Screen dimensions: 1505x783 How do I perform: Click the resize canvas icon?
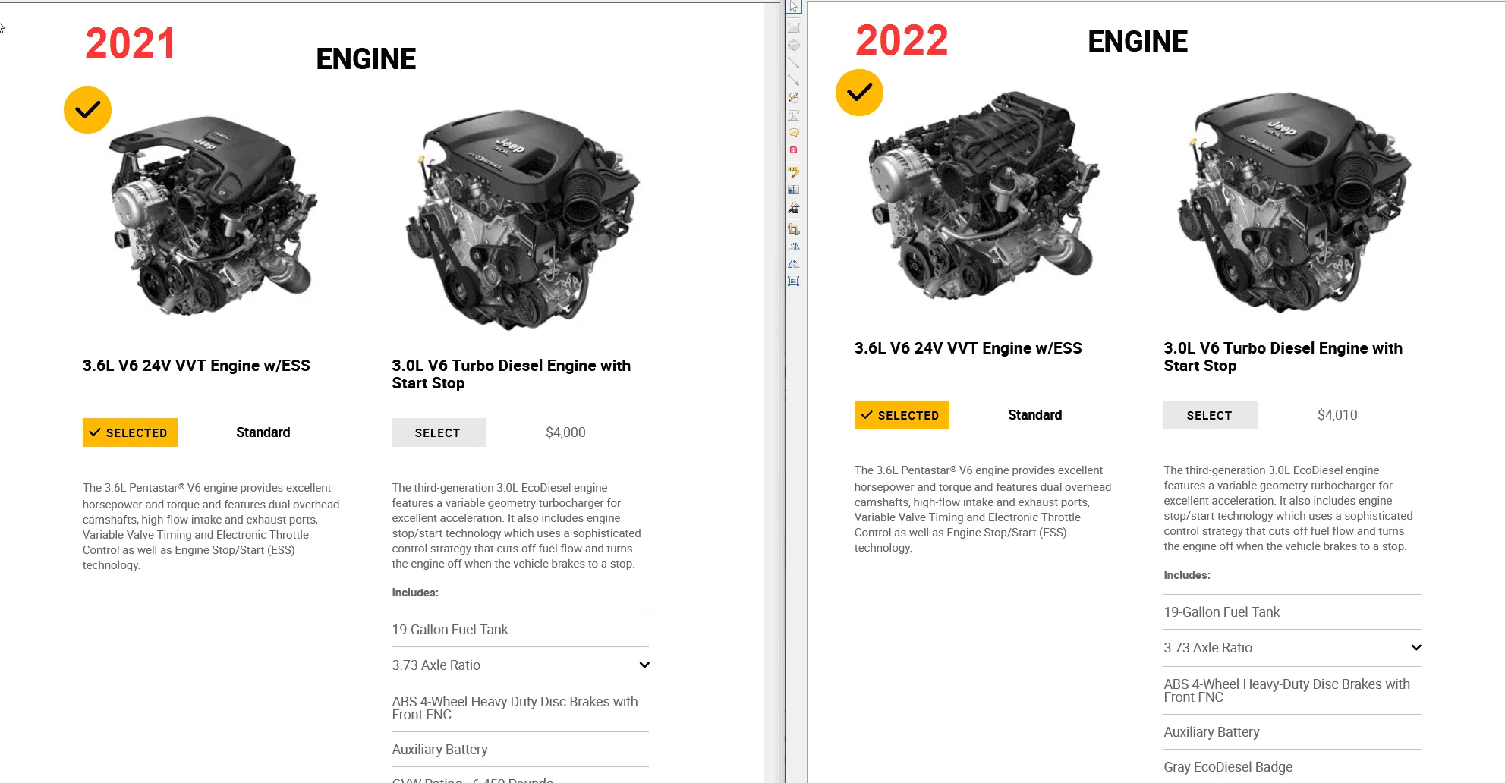[794, 281]
